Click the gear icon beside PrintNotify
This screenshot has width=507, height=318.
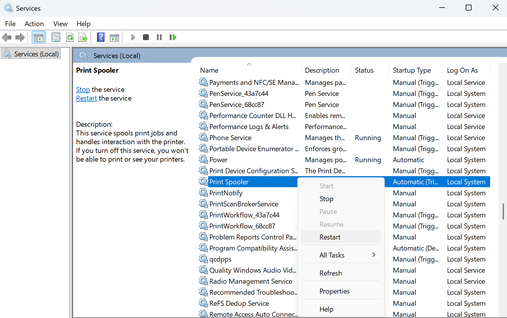click(203, 192)
